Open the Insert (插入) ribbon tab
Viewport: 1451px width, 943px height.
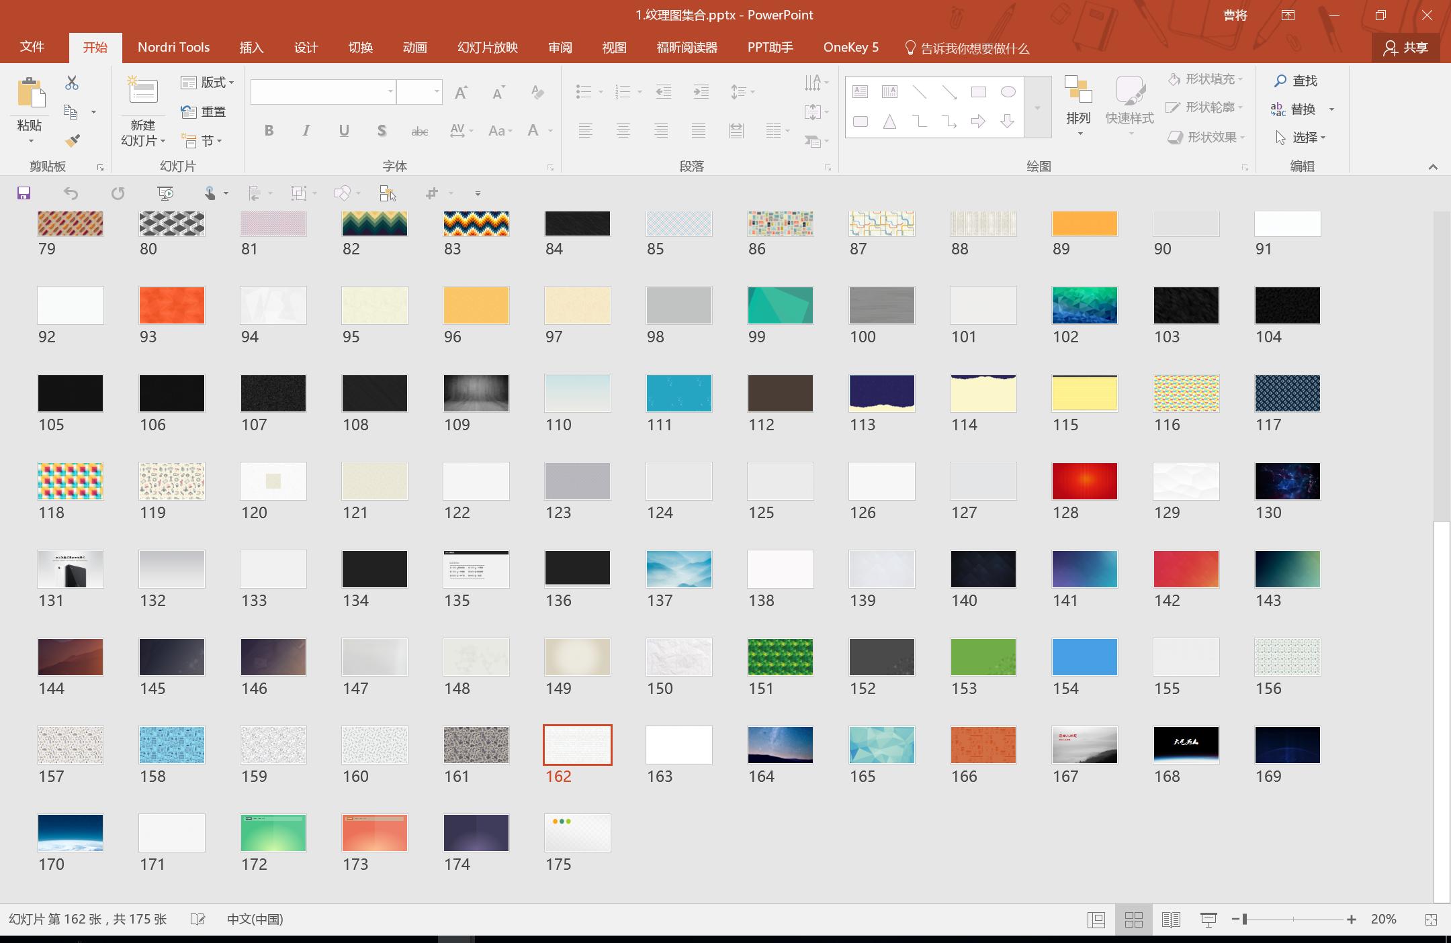[x=251, y=48]
